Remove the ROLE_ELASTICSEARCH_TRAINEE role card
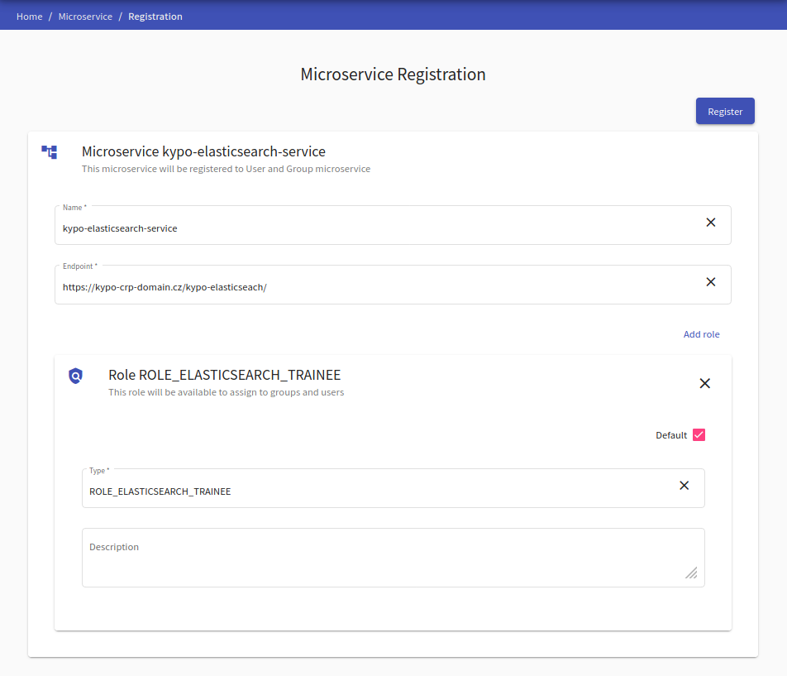The height and width of the screenshot is (676, 787). click(x=704, y=384)
